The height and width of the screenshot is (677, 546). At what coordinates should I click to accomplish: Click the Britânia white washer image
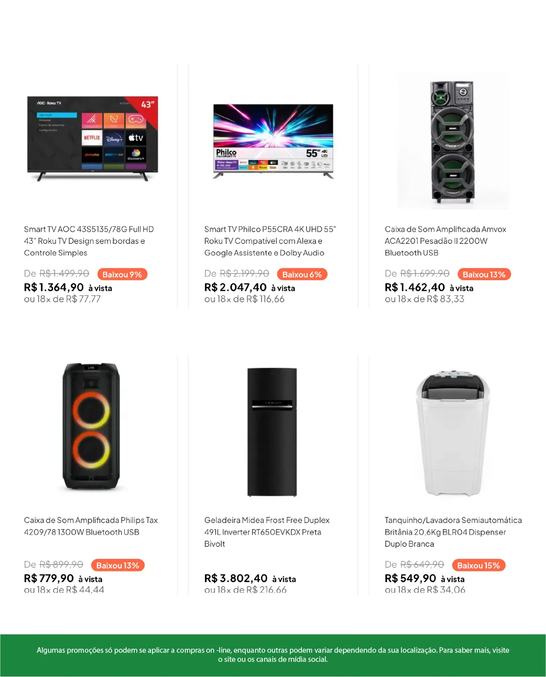(x=453, y=433)
